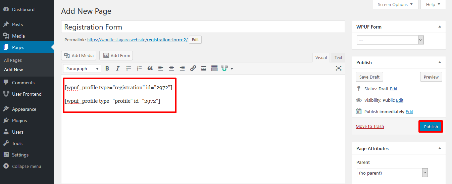
Task: Click the Preview button
Action: pyautogui.click(x=431, y=77)
